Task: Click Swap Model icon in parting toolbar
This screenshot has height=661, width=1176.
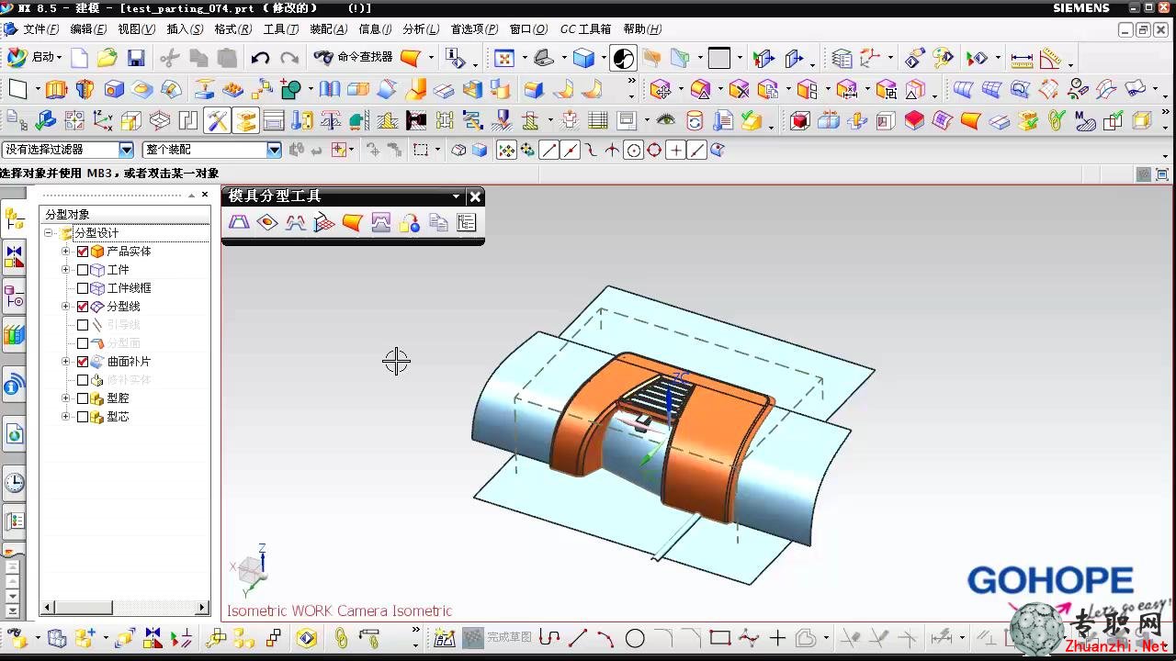Action: coord(410,222)
